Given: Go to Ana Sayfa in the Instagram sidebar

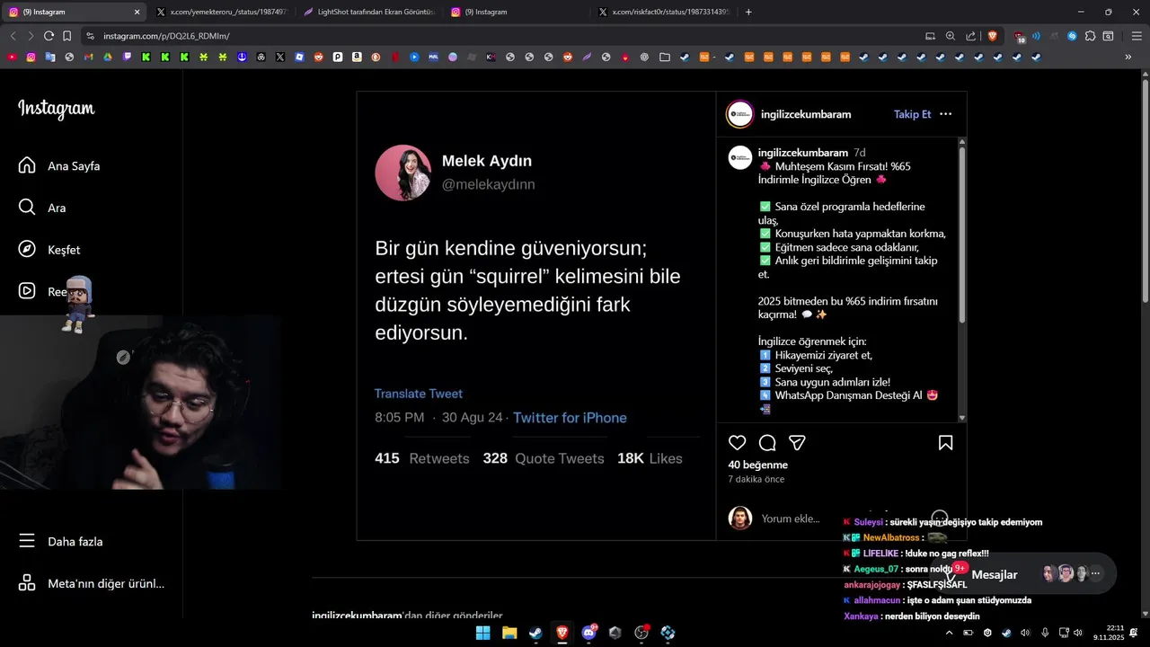Looking at the screenshot, I should [59, 166].
